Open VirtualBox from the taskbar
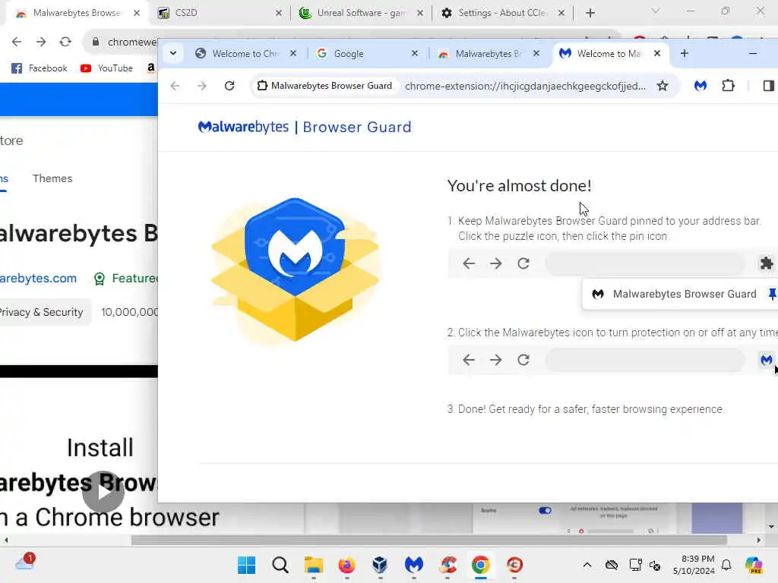Screen dimensions: 778x583 (x=380, y=565)
